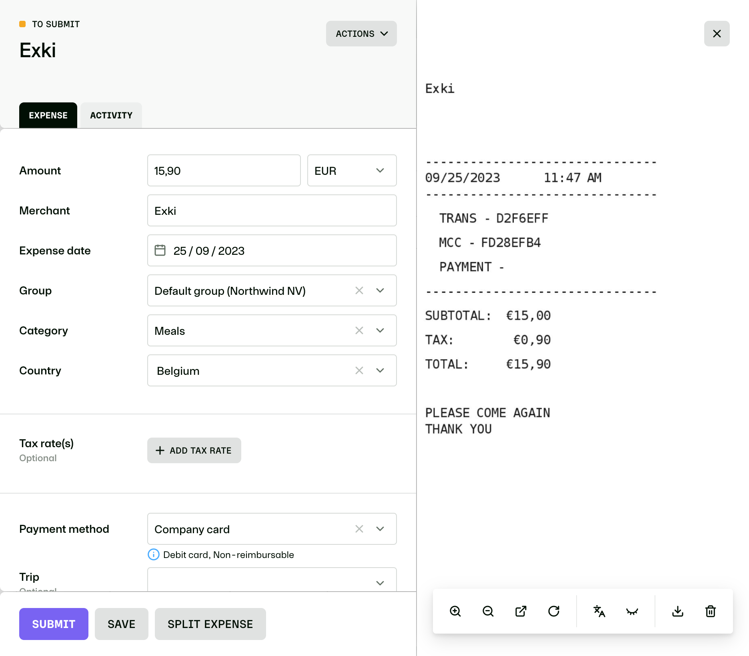Screen dimensions: 749x656
Task: Expand the Category dropdown
Action: tap(380, 330)
